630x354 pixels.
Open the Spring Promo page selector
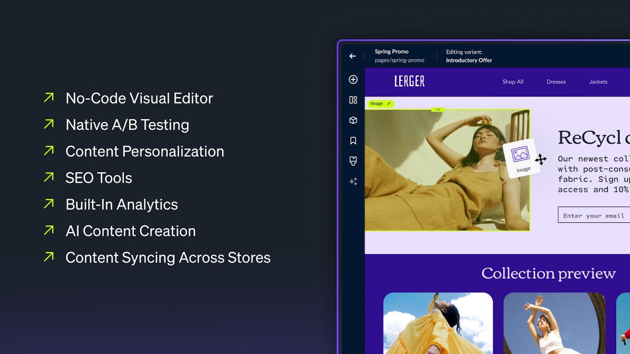pyautogui.click(x=399, y=55)
